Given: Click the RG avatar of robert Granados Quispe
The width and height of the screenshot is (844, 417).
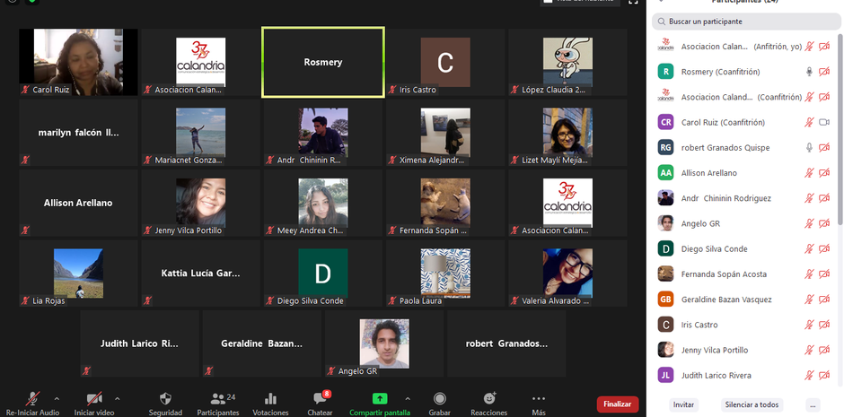Looking at the screenshot, I should [x=666, y=147].
